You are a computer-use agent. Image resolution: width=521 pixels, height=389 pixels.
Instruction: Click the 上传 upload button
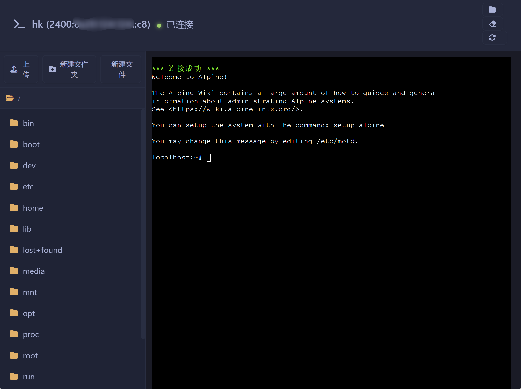point(21,69)
